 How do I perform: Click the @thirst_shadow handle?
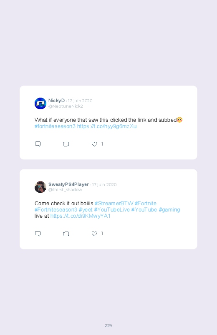[65, 190]
